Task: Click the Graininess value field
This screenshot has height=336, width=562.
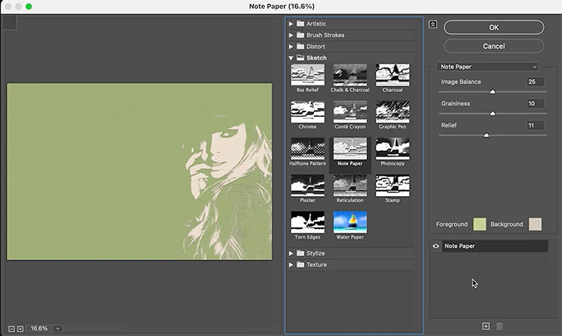Action: coord(536,103)
